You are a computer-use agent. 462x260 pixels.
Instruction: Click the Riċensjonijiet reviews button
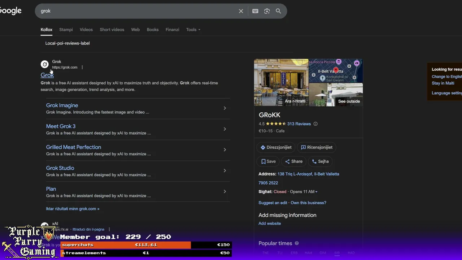tap(317, 147)
